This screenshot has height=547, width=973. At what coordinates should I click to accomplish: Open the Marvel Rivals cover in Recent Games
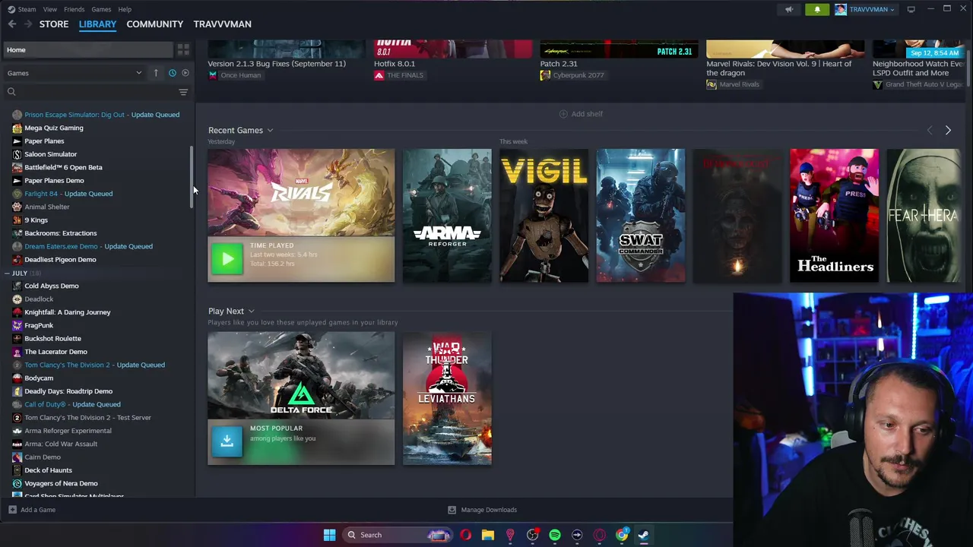coord(301,193)
